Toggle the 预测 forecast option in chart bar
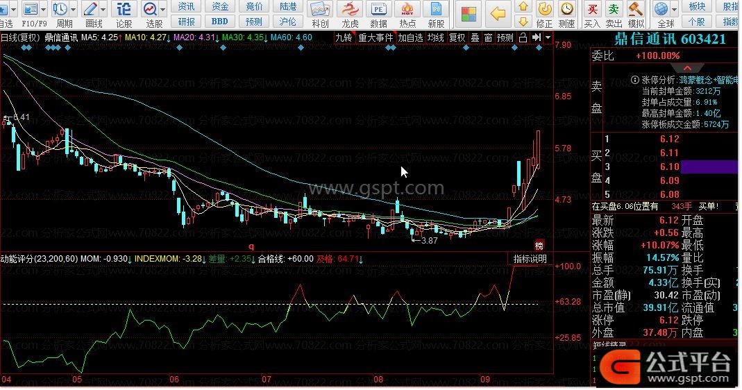Viewport: 742px width, 390px height. [x=505, y=38]
